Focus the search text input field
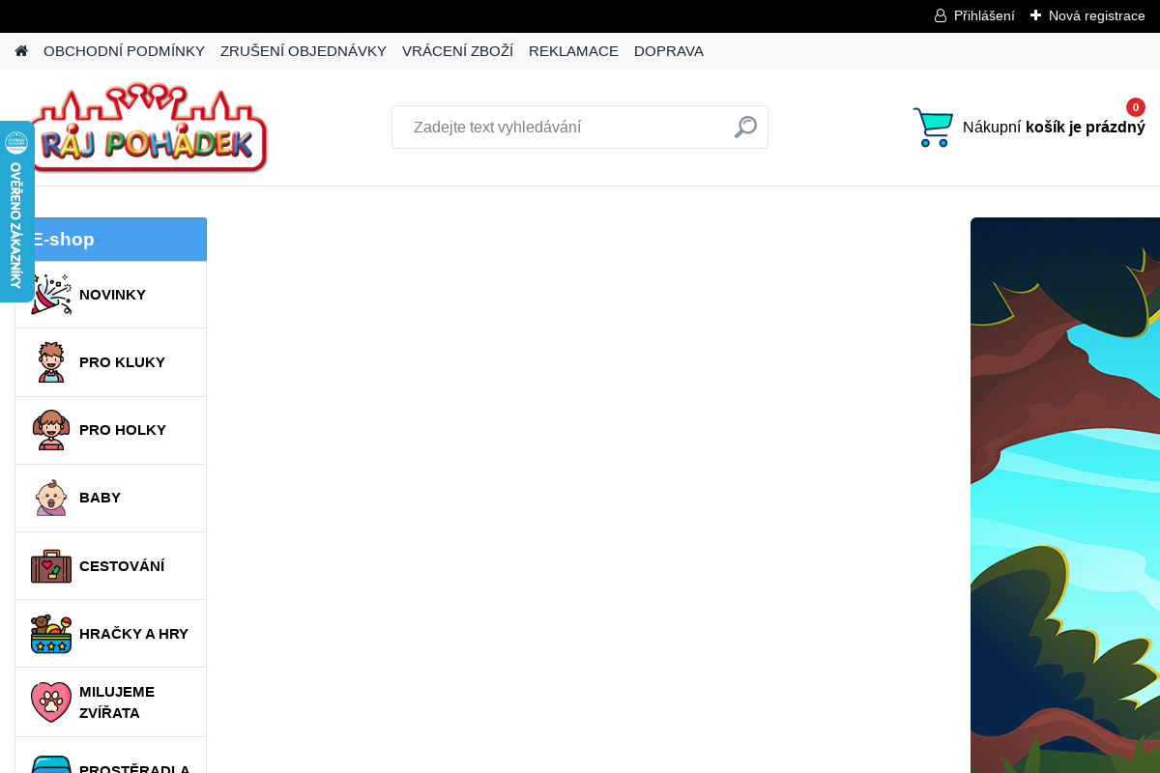 pyautogui.click(x=561, y=127)
